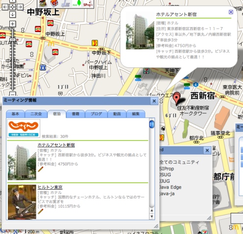This screenshot has height=234, width=243.
Task: Select Java Edge in community list
Action: tap(170, 187)
